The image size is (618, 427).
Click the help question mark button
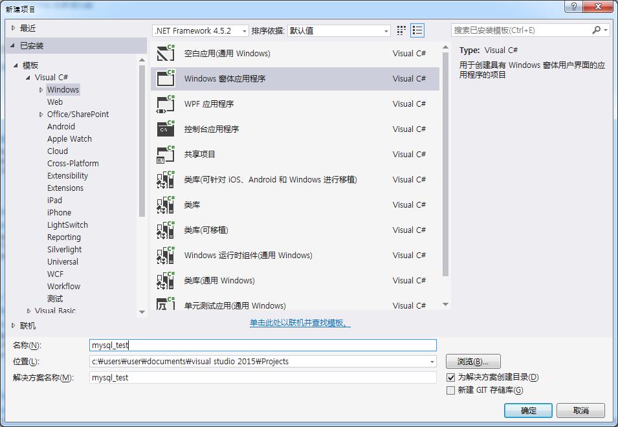pyautogui.click(x=573, y=6)
